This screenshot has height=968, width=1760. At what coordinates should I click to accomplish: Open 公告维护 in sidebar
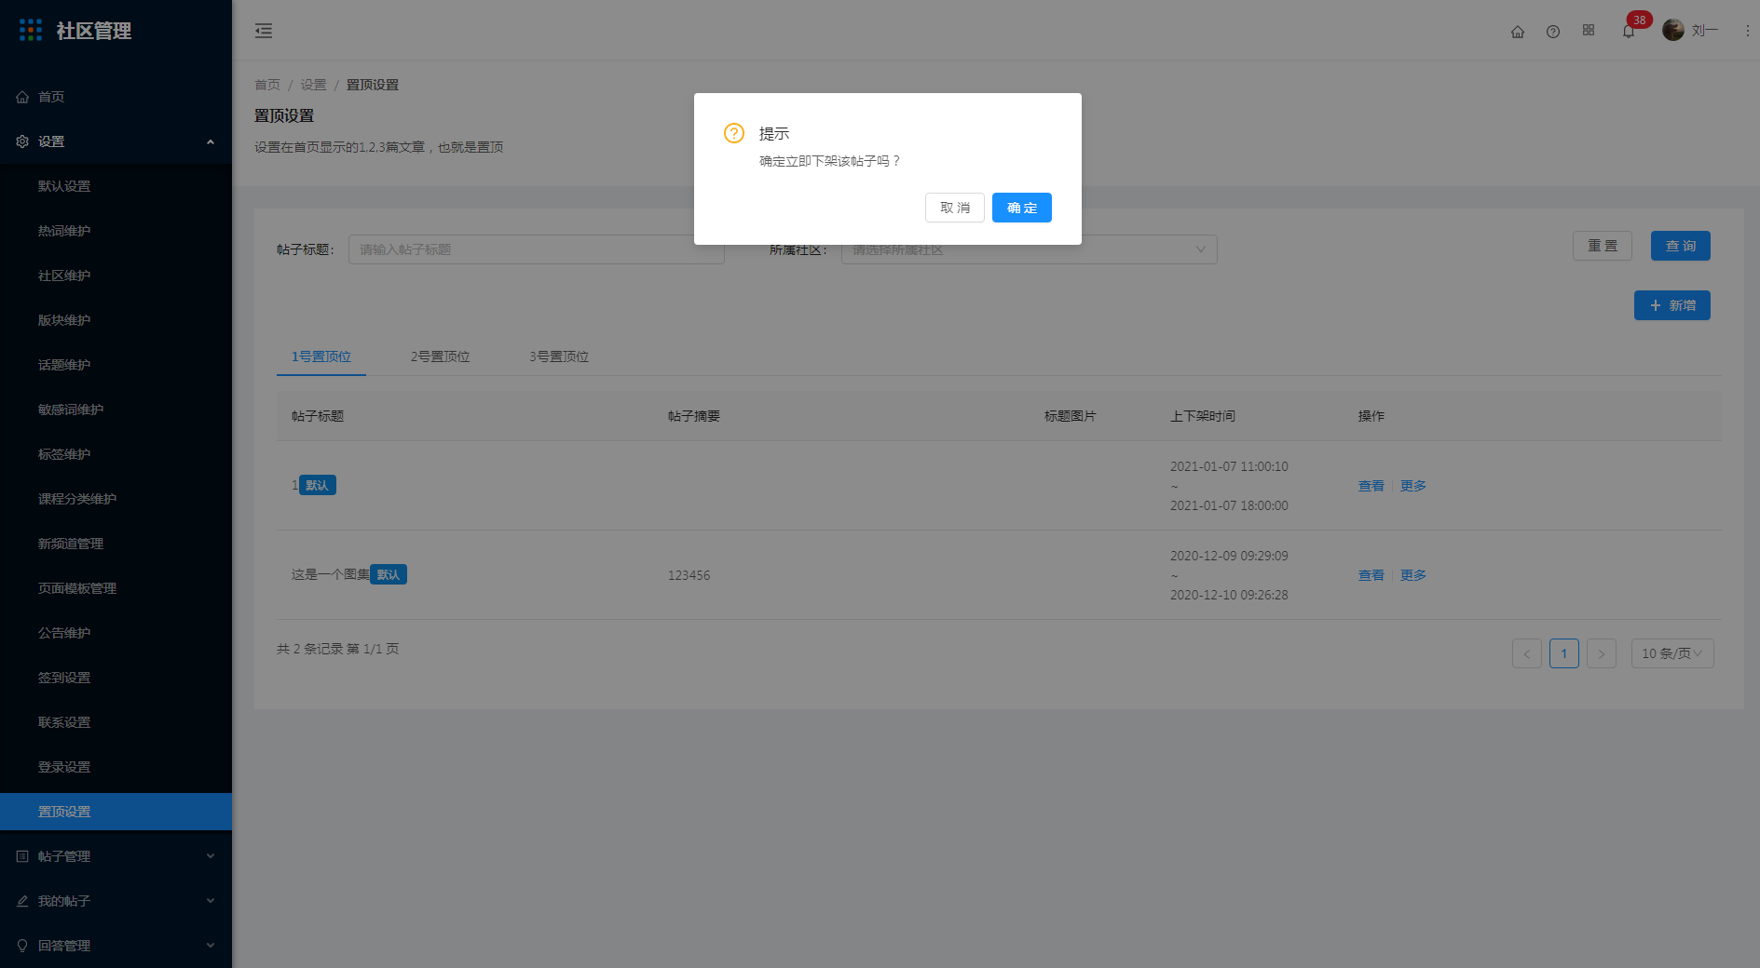(116, 633)
